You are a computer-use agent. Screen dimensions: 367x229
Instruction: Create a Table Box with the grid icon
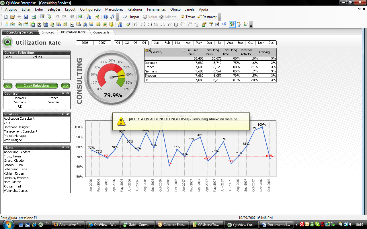click(46, 25)
